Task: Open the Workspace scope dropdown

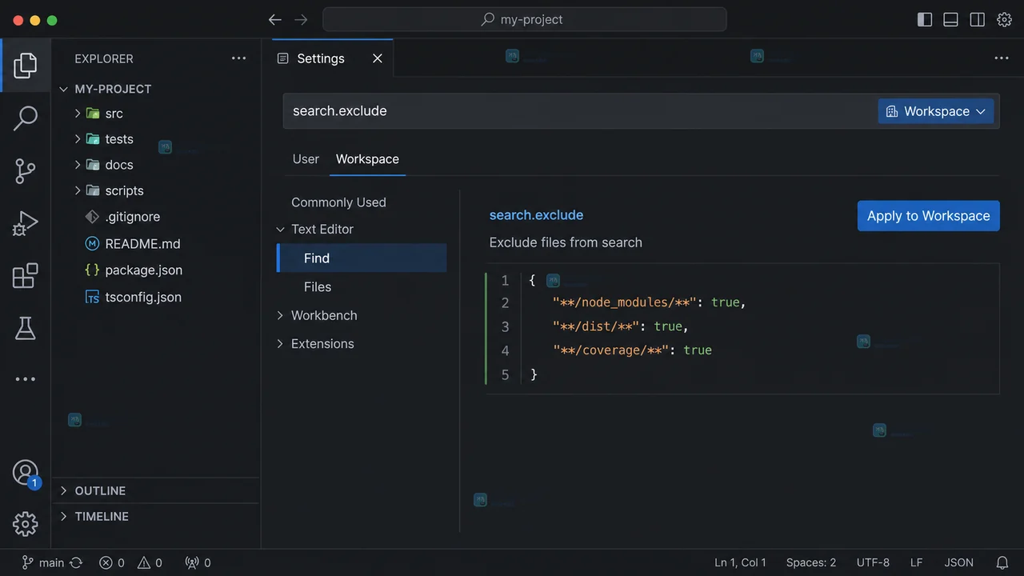Action: point(936,111)
